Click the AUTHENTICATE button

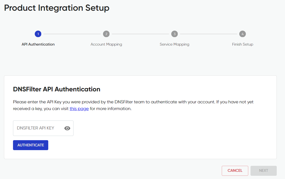(x=30, y=145)
